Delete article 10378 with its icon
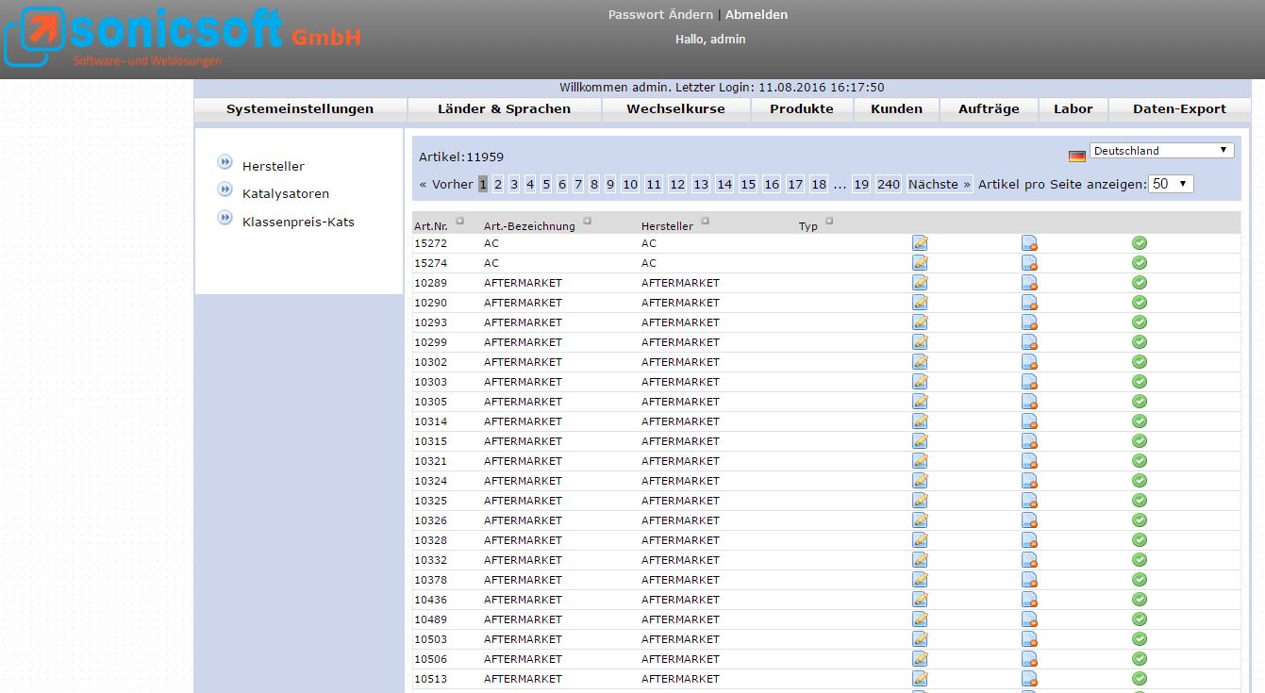Image resolution: width=1265 pixels, height=693 pixels. [x=1029, y=580]
